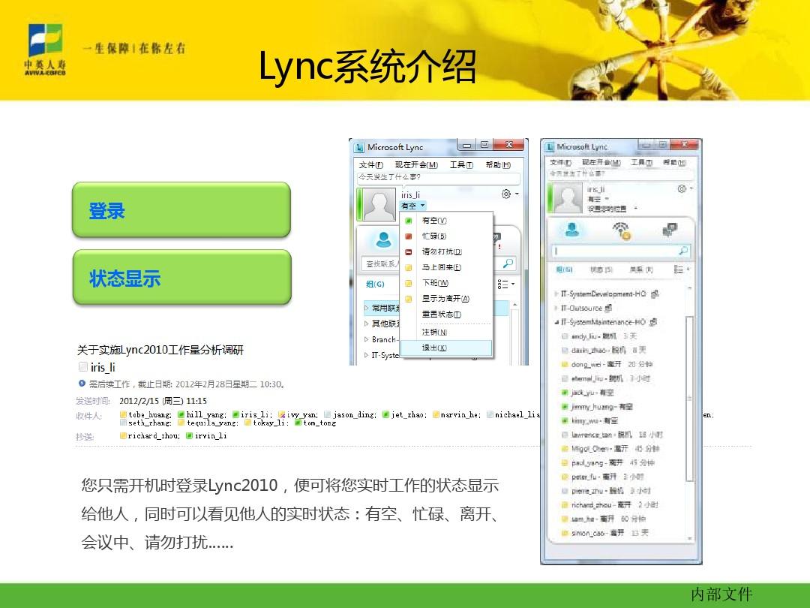810x608 pixels.
Task: Select contact simon_cao in the list
Action: click(605, 532)
